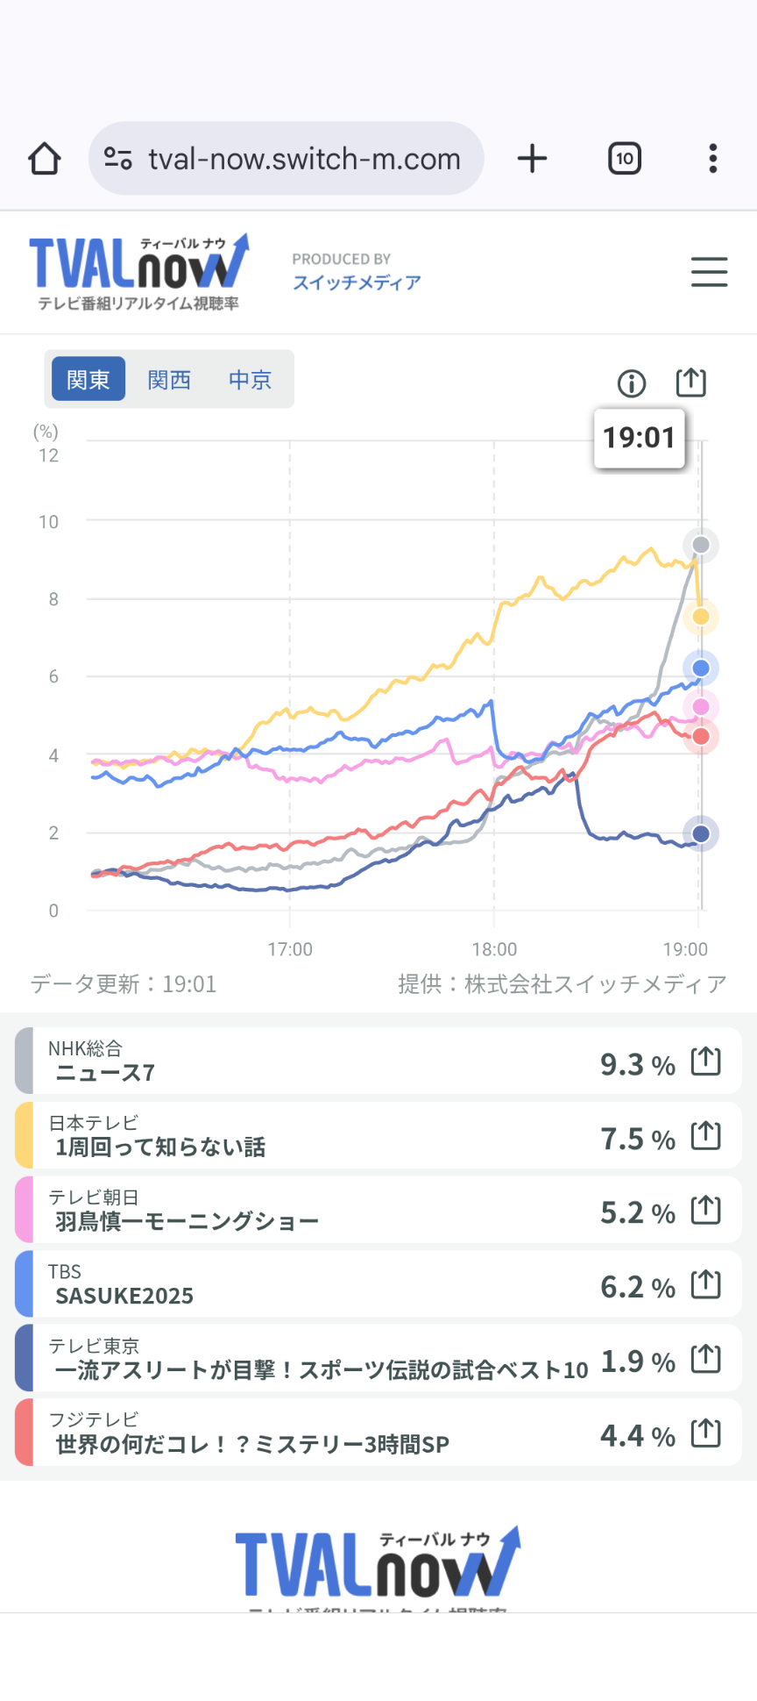This screenshot has height=1701, width=757.
Task: Open the site hamburger menu
Action: (x=709, y=272)
